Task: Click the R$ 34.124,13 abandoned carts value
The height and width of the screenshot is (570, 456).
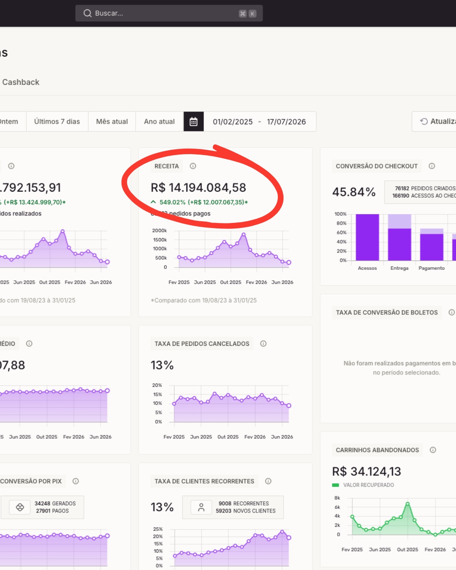Action: 366,471
